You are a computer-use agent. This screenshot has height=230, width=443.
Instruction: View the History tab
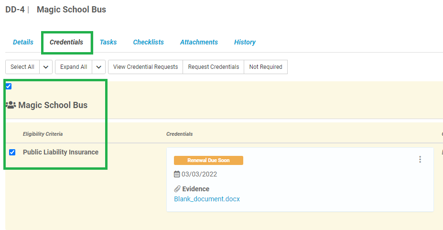245,42
